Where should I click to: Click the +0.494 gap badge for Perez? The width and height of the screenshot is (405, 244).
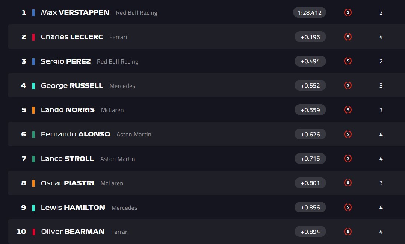pyautogui.click(x=310, y=61)
